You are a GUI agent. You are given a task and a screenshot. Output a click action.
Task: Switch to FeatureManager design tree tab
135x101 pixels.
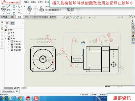click(7, 23)
